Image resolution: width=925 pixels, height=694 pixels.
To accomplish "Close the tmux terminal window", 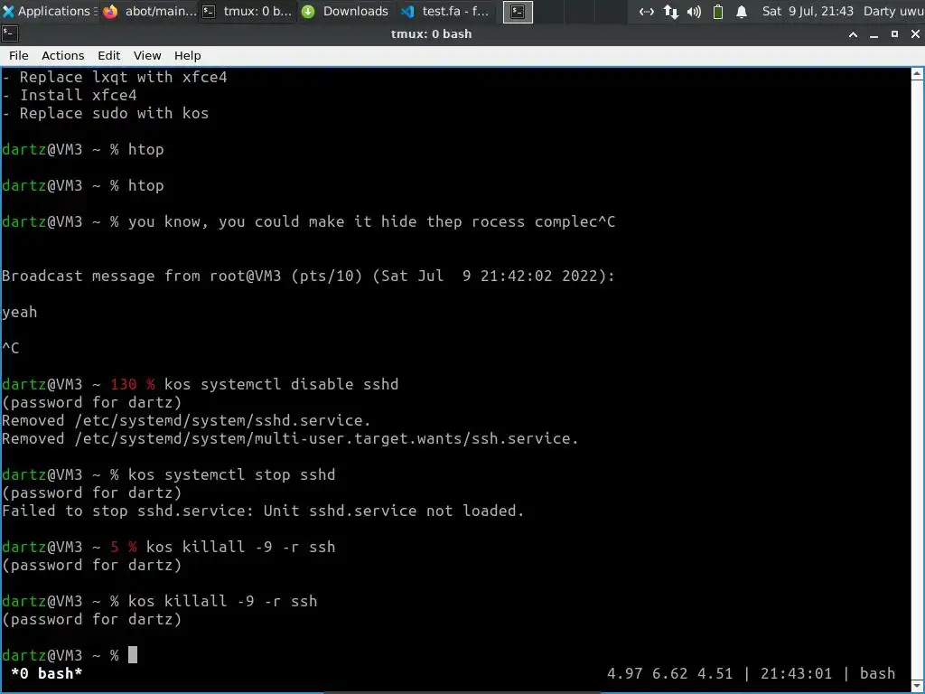I will click(x=915, y=34).
